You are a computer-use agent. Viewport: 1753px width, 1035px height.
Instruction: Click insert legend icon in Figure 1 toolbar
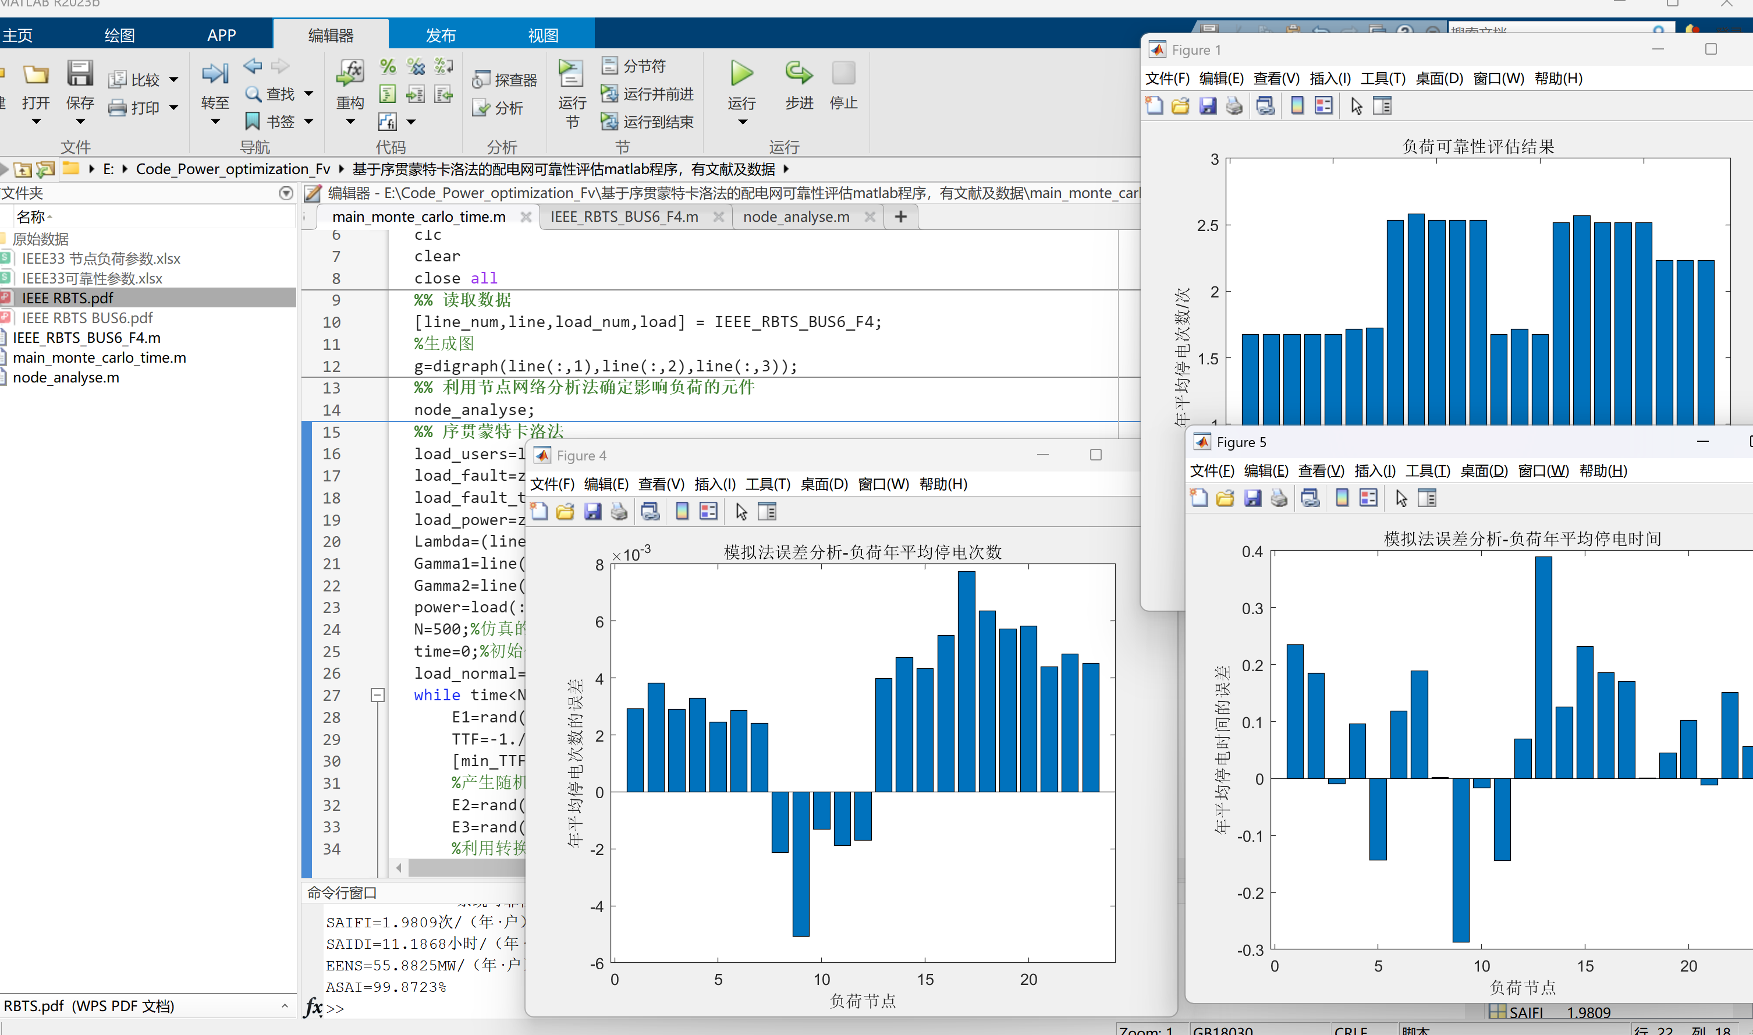(1323, 106)
